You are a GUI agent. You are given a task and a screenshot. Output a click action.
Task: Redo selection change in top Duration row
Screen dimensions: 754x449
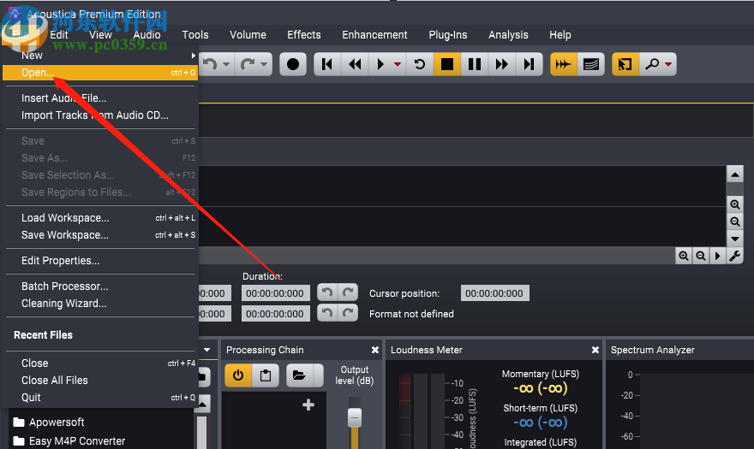[x=348, y=292]
